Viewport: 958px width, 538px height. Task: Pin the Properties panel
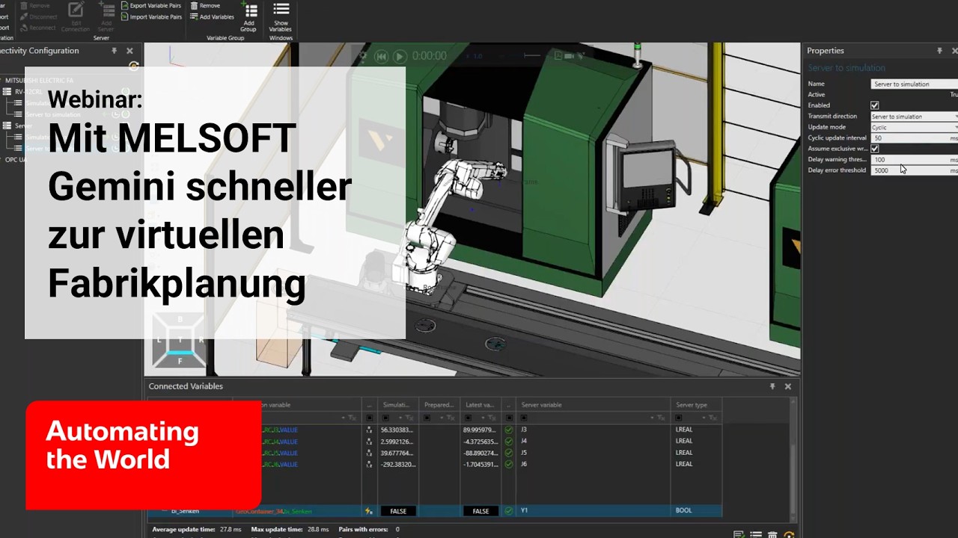pos(939,51)
